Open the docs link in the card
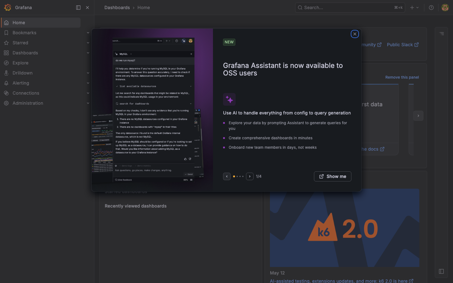Viewport: 453px width, 283px height. pyautogui.click(x=373, y=149)
